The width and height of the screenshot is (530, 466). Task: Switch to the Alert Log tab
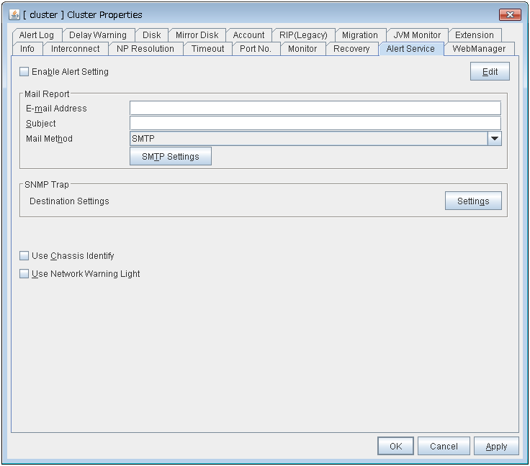point(37,35)
